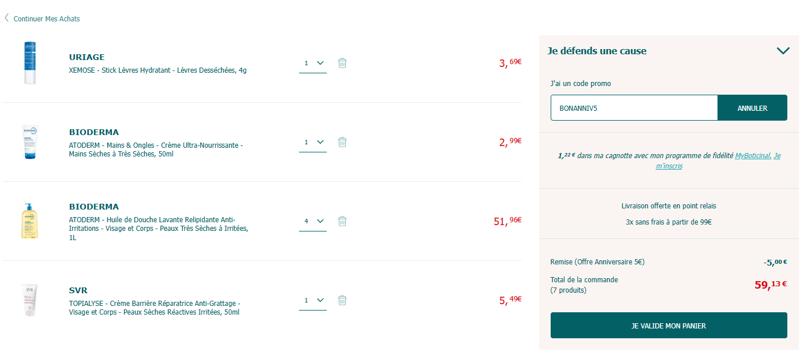
Task: Click the back arrow beside Continuer Mes Achats
Action: [x=7, y=18]
